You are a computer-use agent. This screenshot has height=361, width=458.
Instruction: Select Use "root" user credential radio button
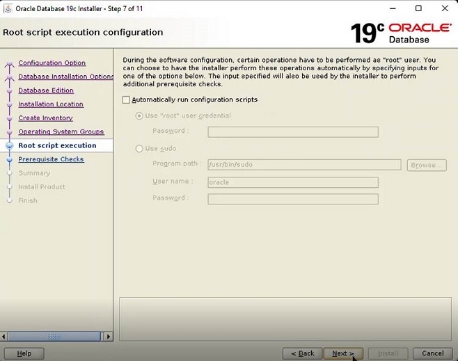click(x=139, y=116)
